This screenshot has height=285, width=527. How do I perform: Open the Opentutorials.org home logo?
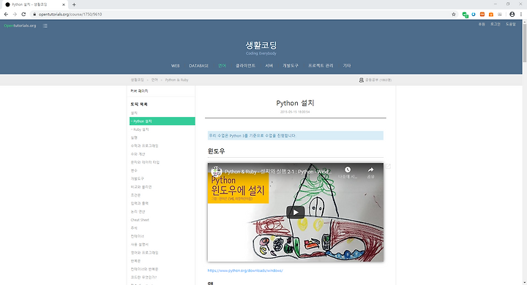[20, 26]
